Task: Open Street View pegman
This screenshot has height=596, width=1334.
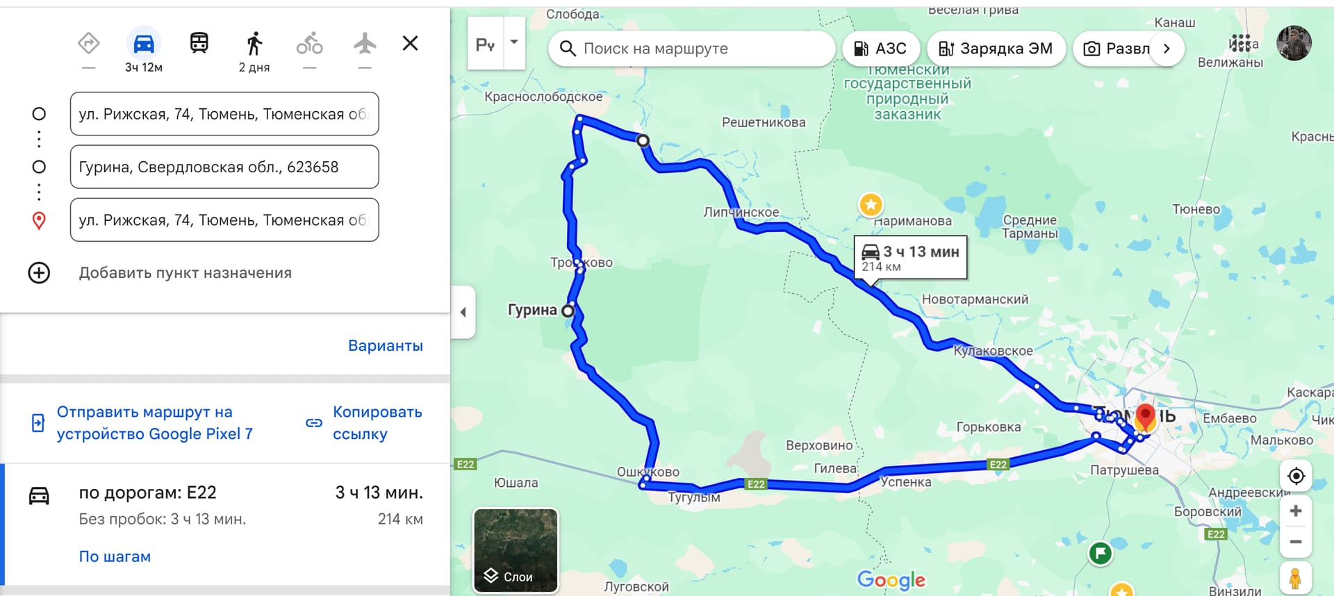Action: point(1296,578)
